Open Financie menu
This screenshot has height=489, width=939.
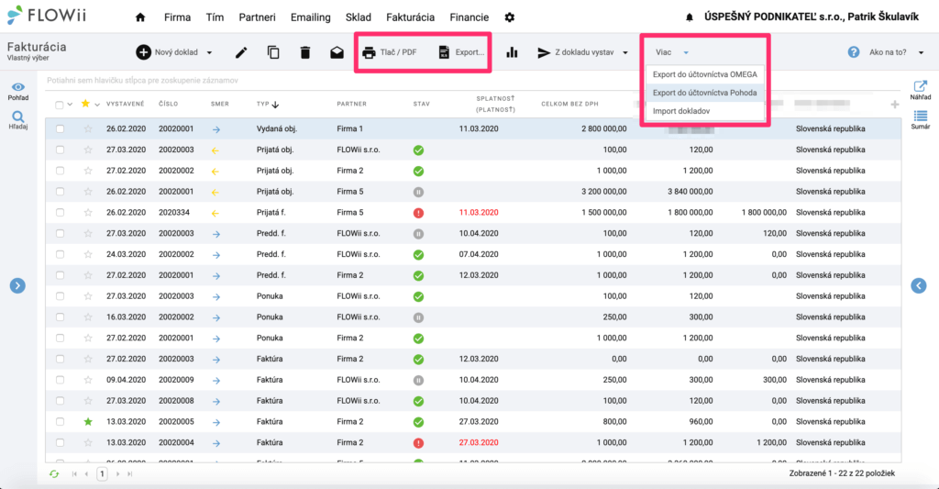[469, 17]
